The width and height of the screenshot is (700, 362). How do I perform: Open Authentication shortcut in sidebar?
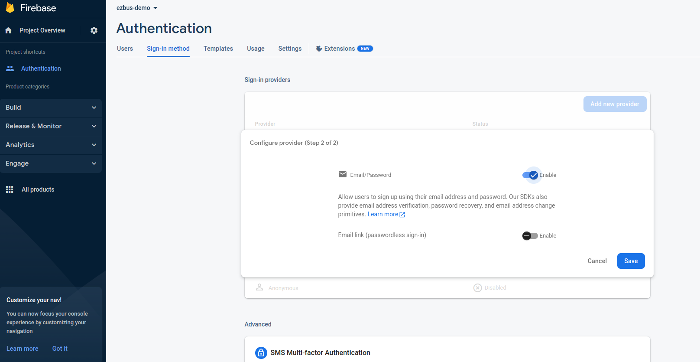[41, 68]
